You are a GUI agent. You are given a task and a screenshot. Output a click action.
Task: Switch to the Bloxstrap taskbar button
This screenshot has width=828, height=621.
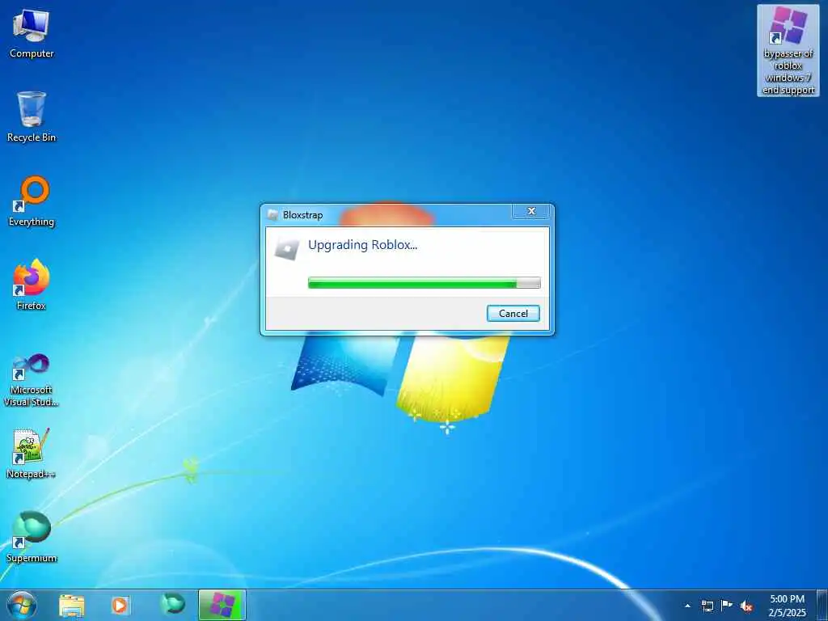tap(222, 605)
